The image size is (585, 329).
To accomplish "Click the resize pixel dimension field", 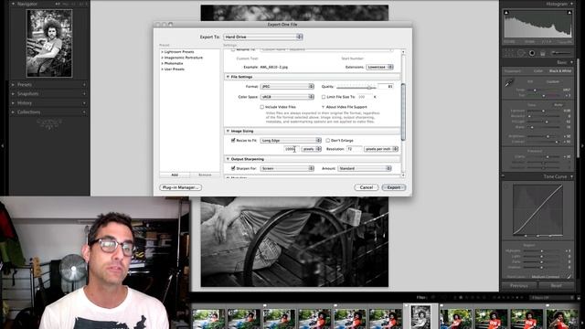I will [291, 149].
